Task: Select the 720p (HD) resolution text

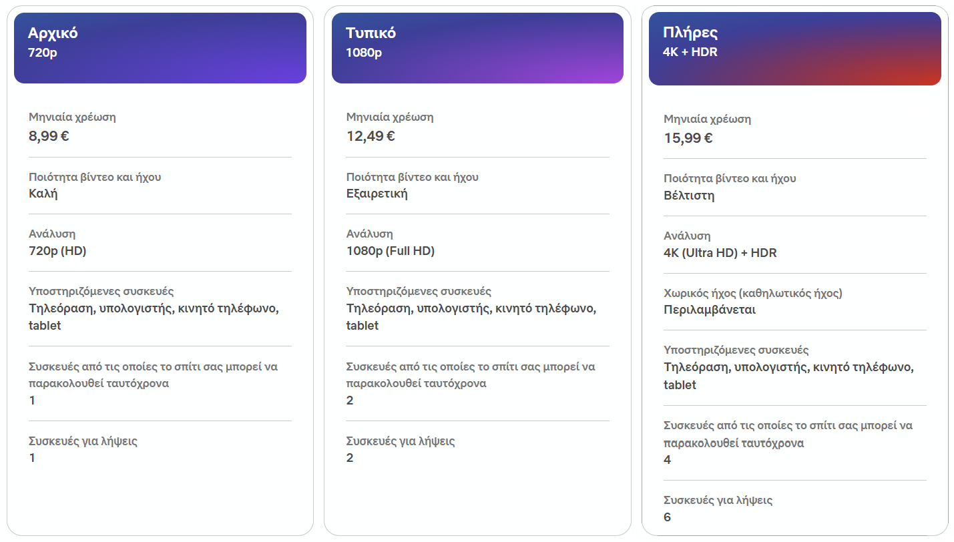Action: click(57, 251)
